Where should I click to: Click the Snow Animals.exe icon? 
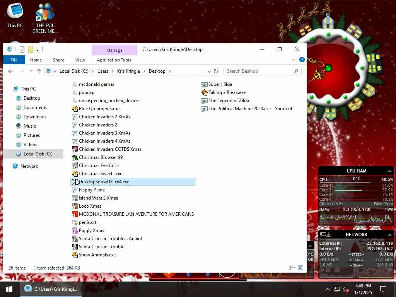75,255
